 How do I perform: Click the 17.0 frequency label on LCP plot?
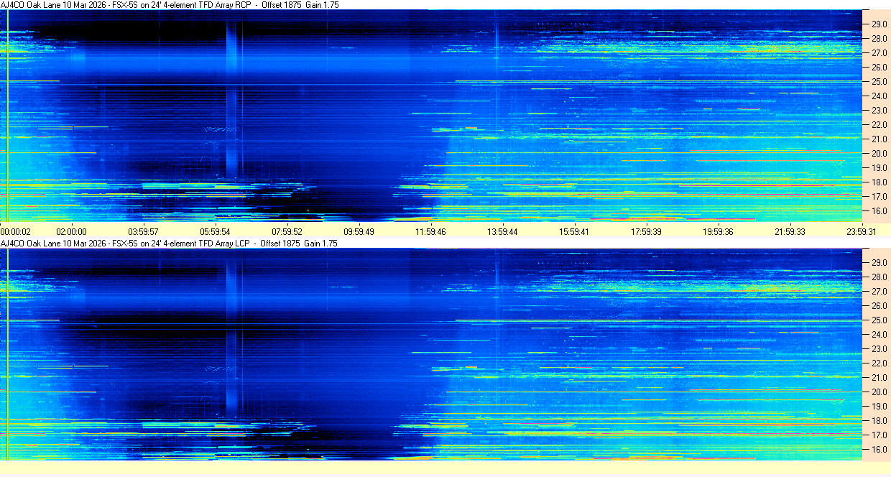click(x=880, y=435)
